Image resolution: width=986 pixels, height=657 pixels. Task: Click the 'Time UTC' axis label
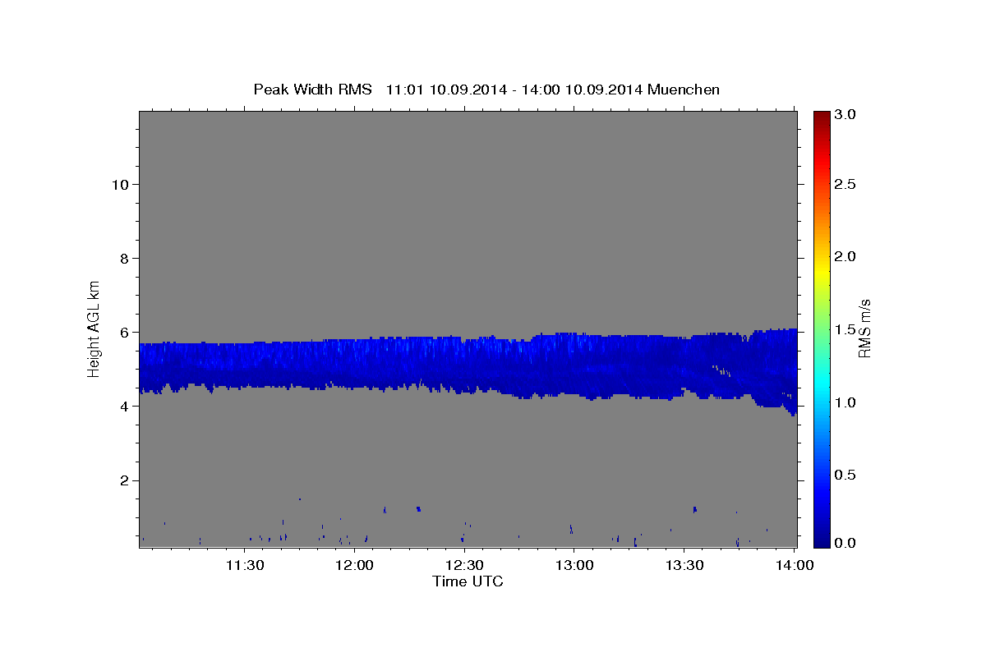click(x=468, y=581)
